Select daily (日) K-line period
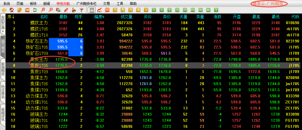The image size is (302, 130). coord(115,10)
